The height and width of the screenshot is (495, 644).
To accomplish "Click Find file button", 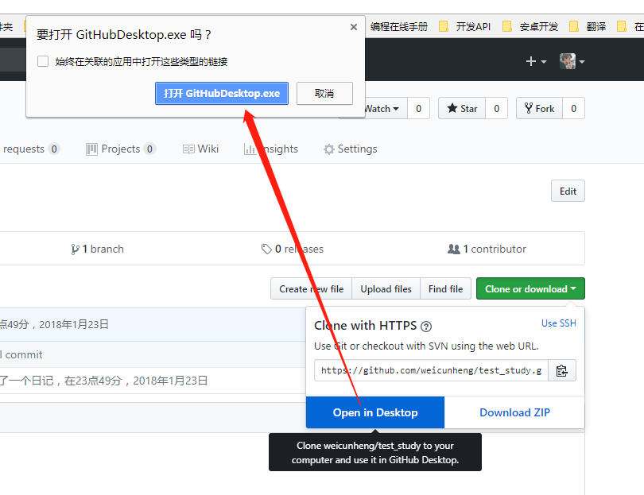I will 445,289.
